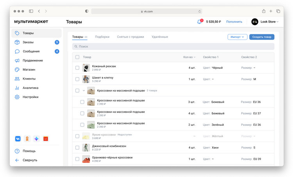The image size is (293, 177).
Task: Sort by the Кол-во column header
Action: (x=189, y=57)
